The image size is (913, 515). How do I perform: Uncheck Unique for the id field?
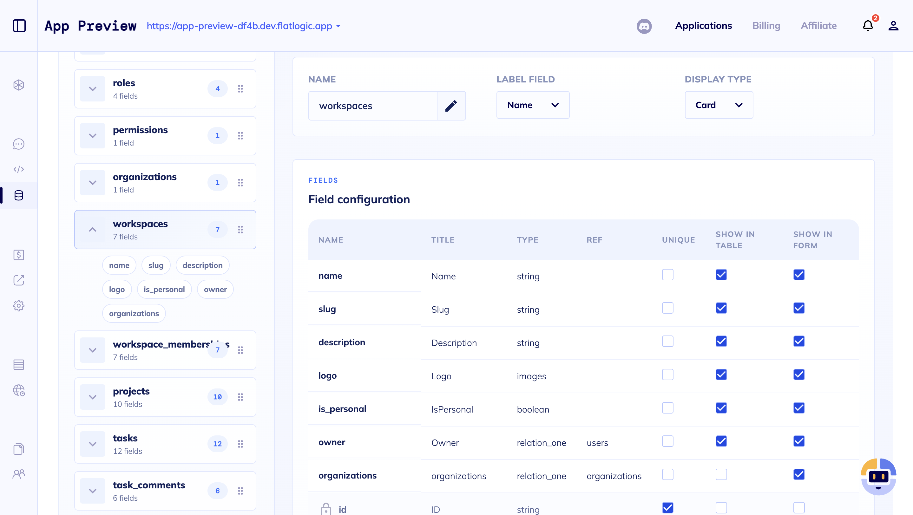click(668, 508)
